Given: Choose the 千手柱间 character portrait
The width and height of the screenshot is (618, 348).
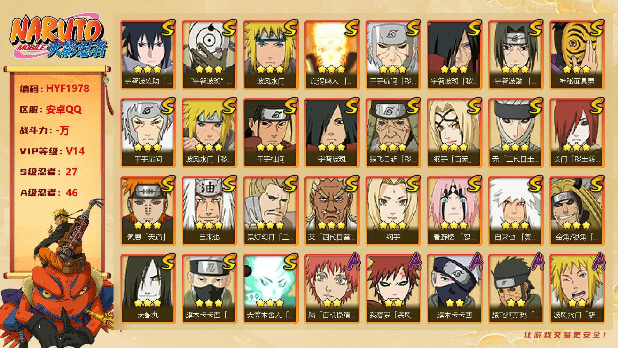Looking at the screenshot, I should 271,133.
